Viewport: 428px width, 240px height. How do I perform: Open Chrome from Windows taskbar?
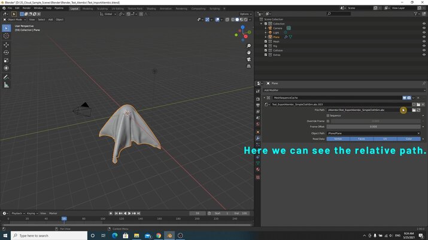click(x=159, y=236)
